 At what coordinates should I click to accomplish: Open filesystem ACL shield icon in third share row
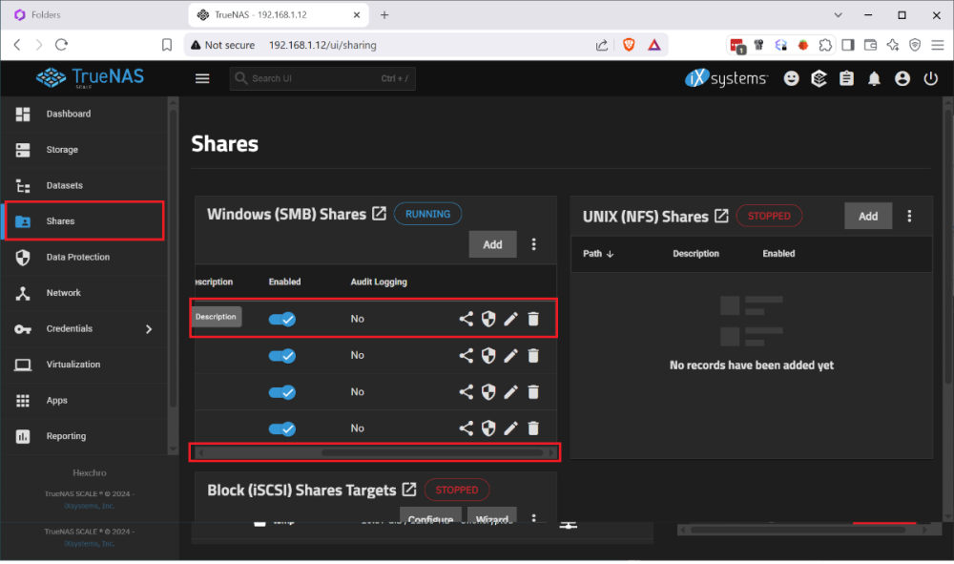pyautogui.click(x=488, y=391)
